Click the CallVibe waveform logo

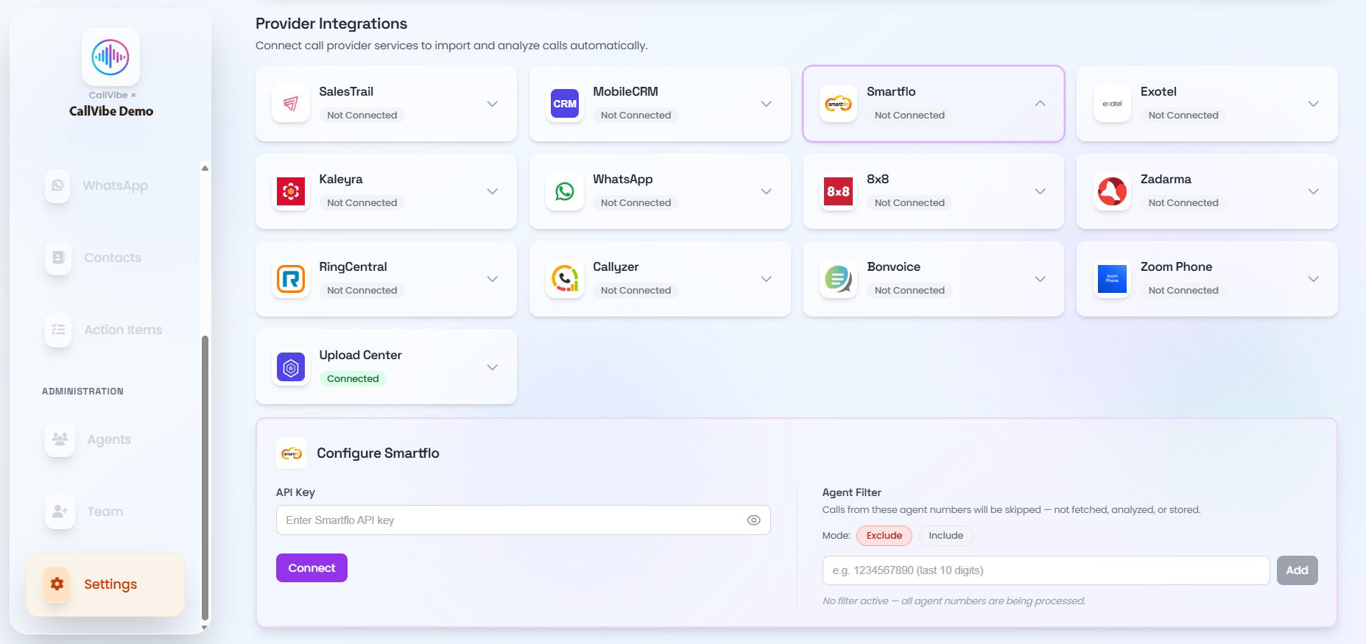click(x=110, y=57)
